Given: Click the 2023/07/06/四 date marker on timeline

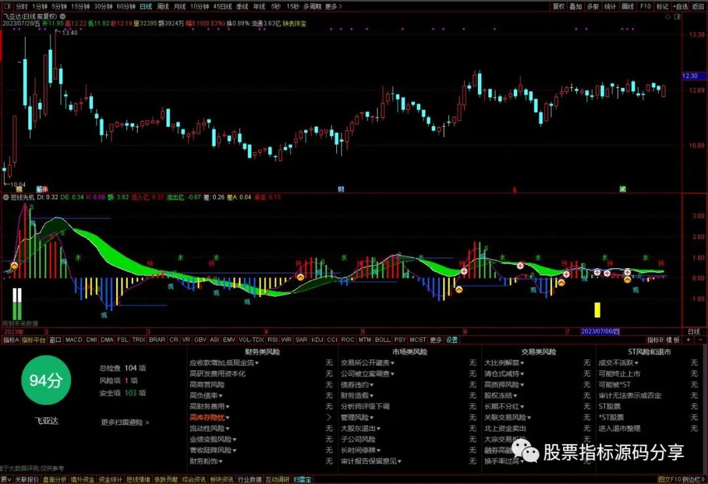Looking at the screenshot, I should 600,331.
